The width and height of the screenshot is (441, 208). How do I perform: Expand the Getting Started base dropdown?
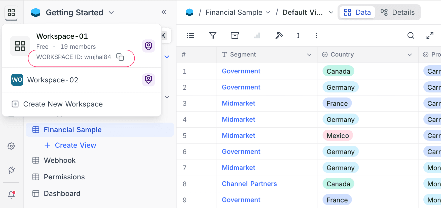tap(111, 13)
